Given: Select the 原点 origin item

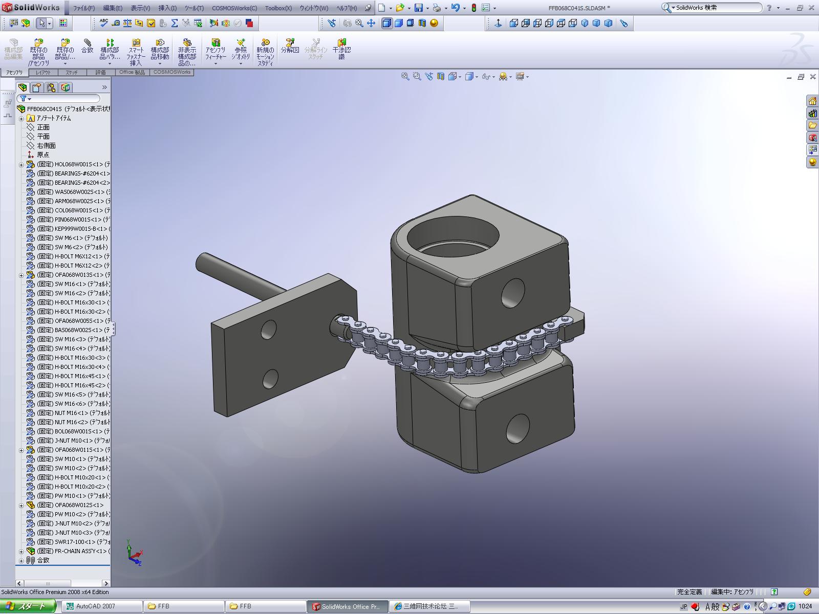Looking at the screenshot, I should 43,155.
